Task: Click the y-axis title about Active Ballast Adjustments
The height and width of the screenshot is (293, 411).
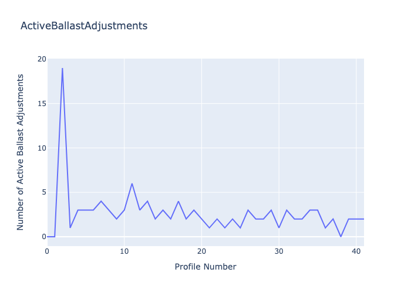Action: pyautogui.click(x=21, y=152)
